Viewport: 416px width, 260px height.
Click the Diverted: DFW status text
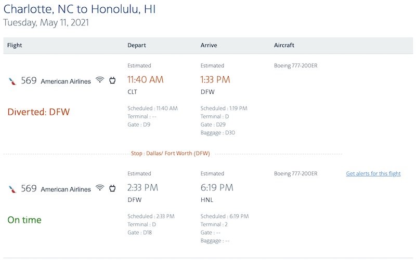click(38, 112)
